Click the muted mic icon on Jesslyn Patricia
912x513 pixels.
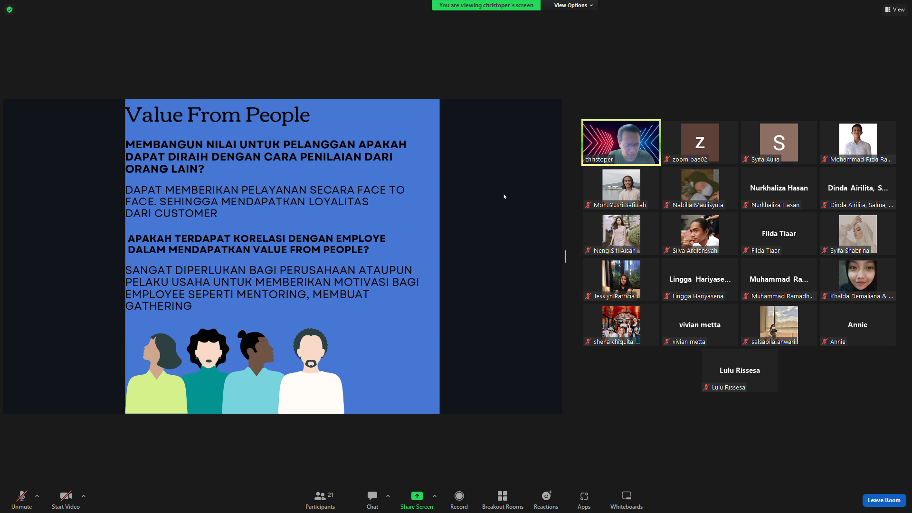[x=589, y=296]
